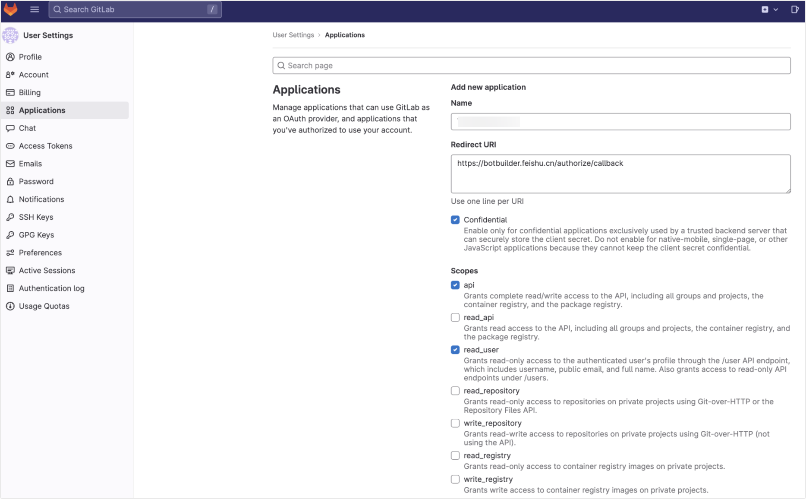Viewport: 806px width, 499px height.
Task: Open the hamburger navigation menu
Action: coord(34,9)
